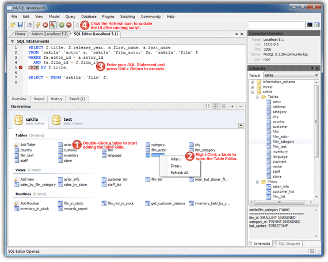Open command console icon near search box
The image size is (328, 262).
point(310,25)
